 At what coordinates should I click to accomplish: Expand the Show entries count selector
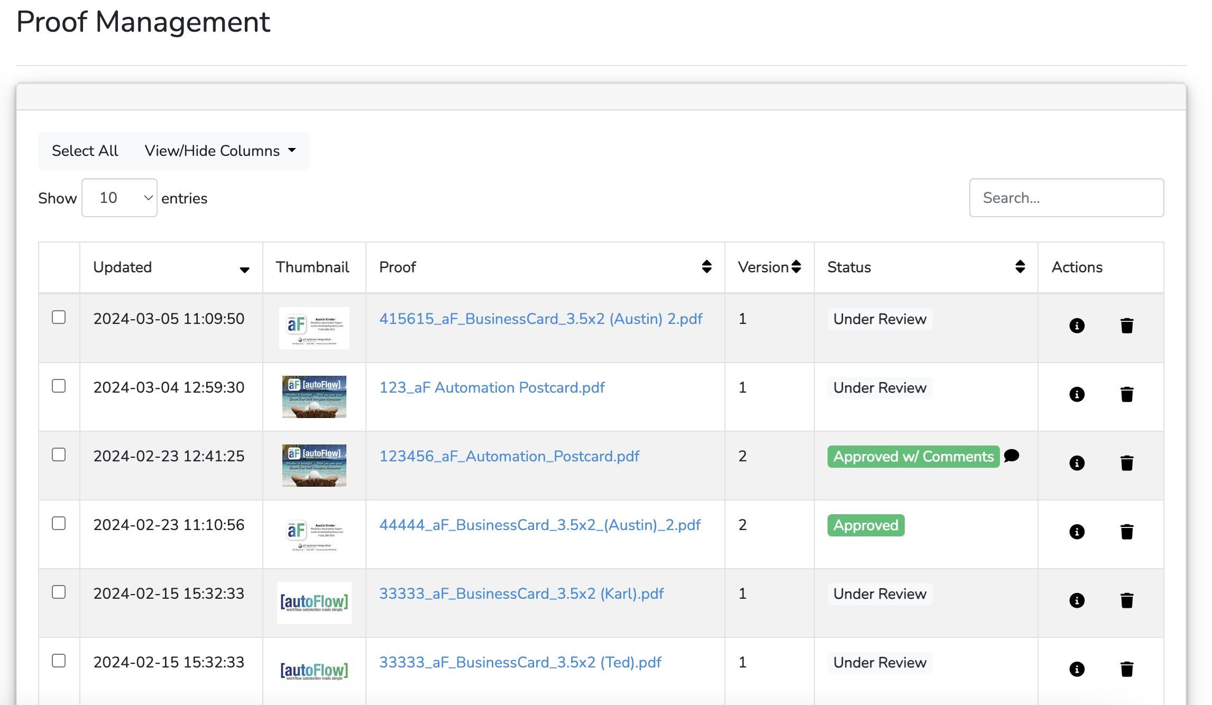120,198
